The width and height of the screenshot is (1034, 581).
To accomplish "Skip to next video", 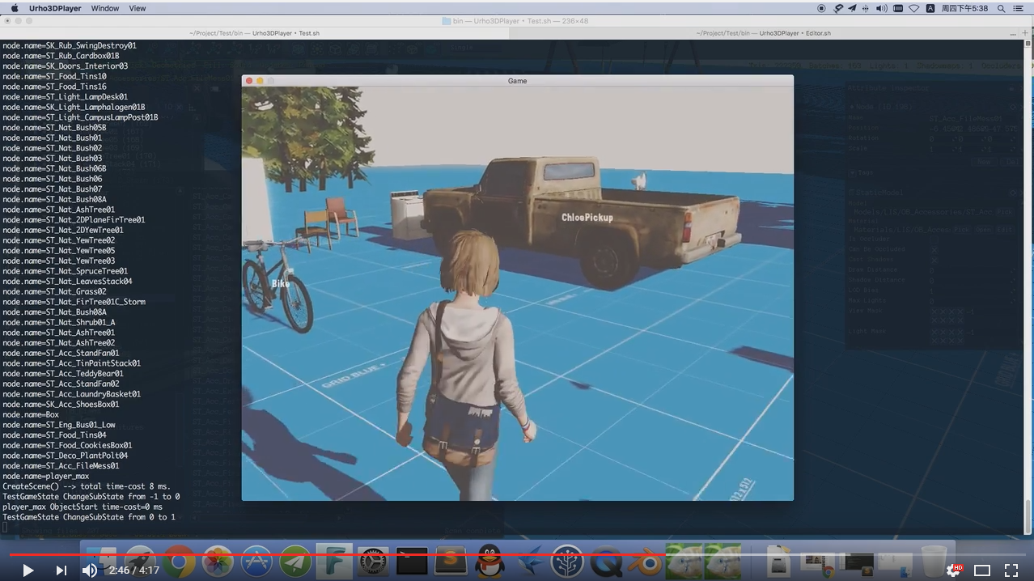I will 61,570.
